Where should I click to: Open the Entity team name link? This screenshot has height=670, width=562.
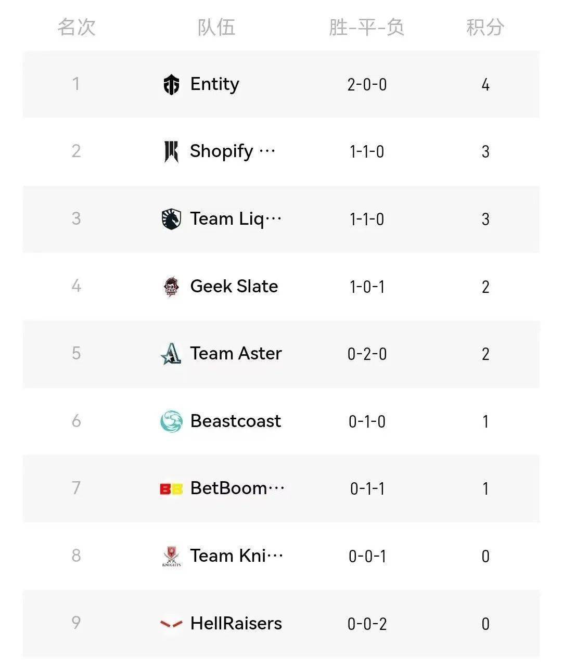pos(214,84)
